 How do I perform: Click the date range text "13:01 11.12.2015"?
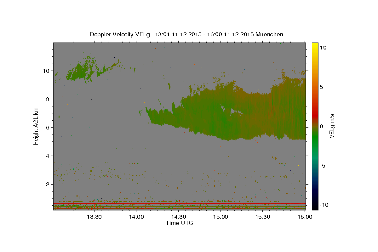click(178, 34)
